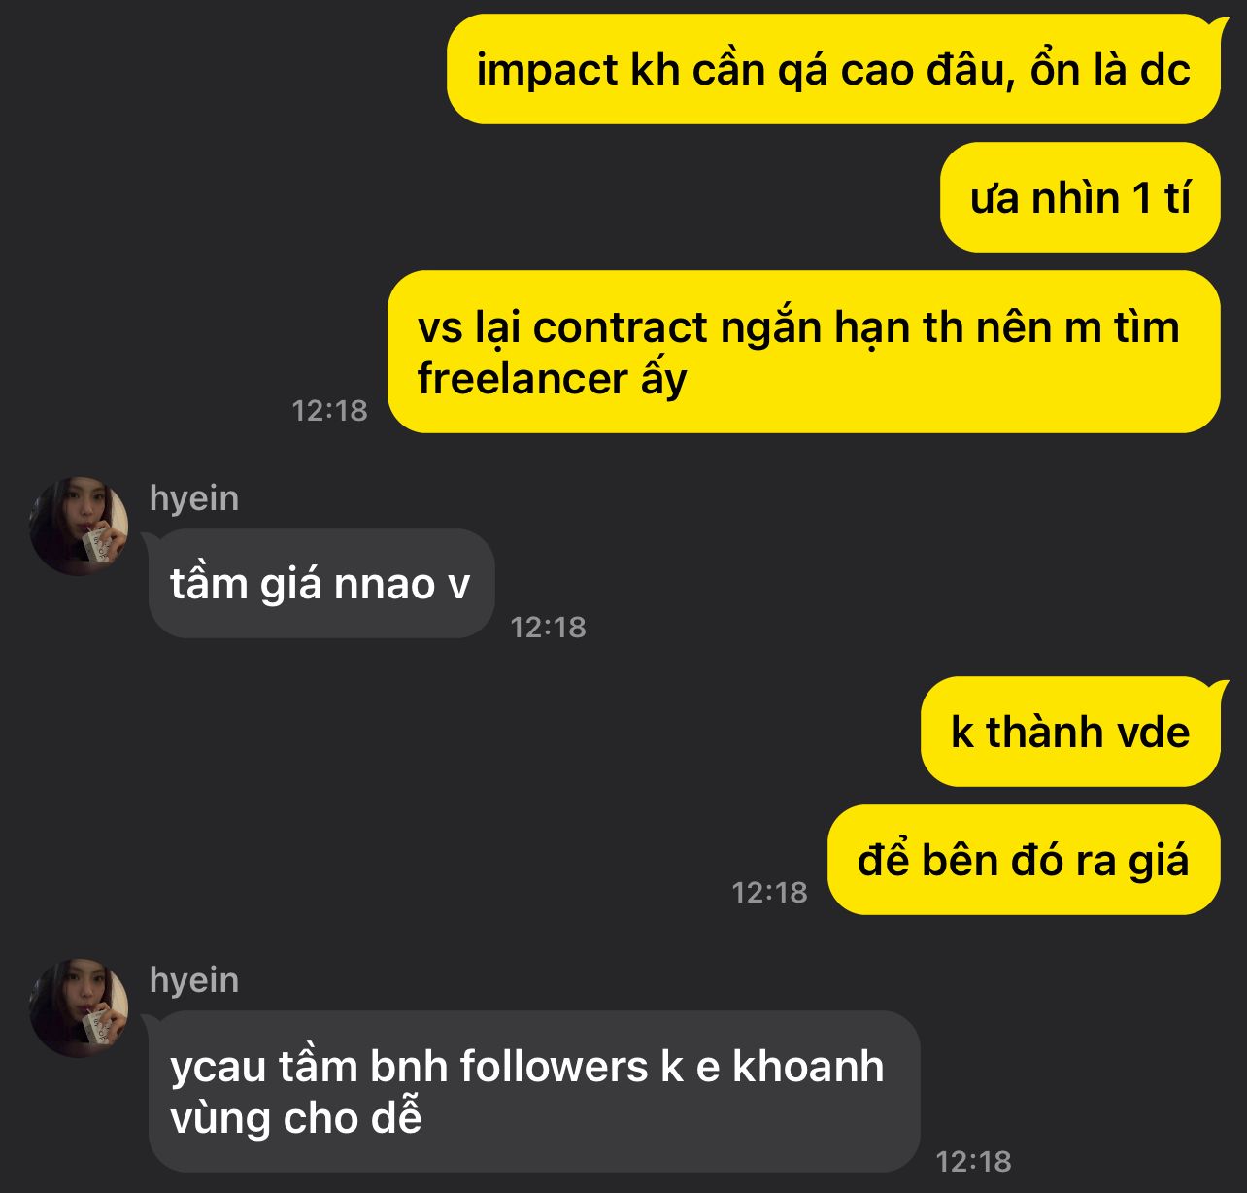Tap the 'hyein' name above the followers message
Viewport: 1247px width, 1193px height.
click(x=194, y=979)
